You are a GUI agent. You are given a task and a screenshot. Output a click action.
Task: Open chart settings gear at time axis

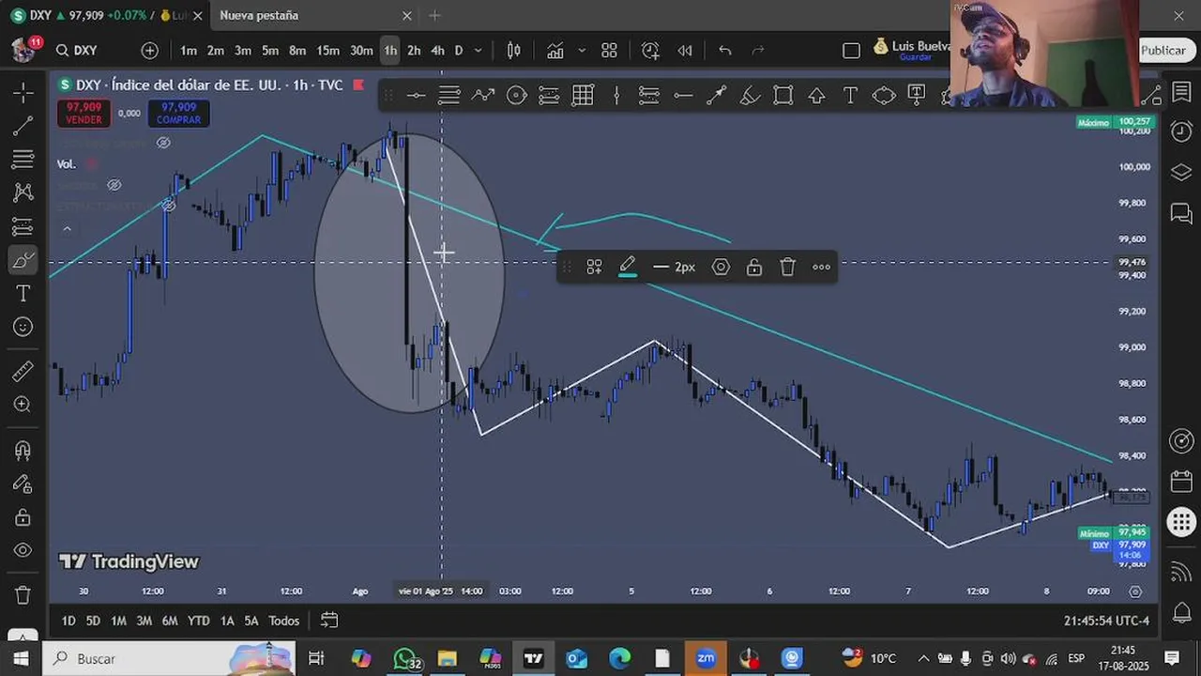pos(1135,591)
